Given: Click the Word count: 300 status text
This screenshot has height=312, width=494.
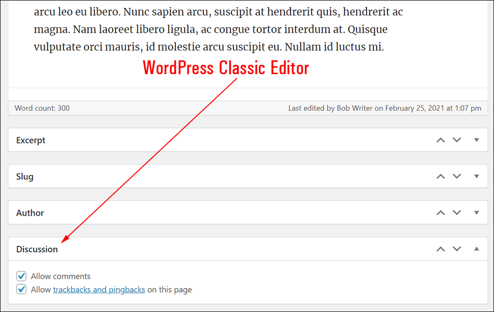Looking at the screenshot, I should (42, 108).
